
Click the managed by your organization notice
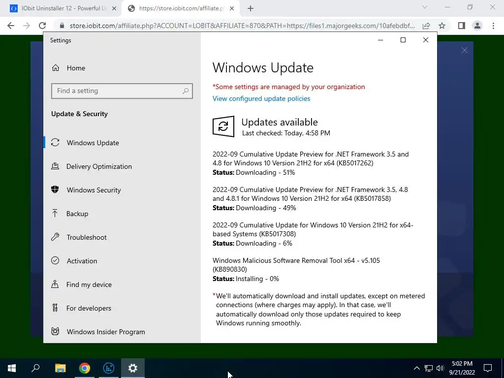coord(288,87)
